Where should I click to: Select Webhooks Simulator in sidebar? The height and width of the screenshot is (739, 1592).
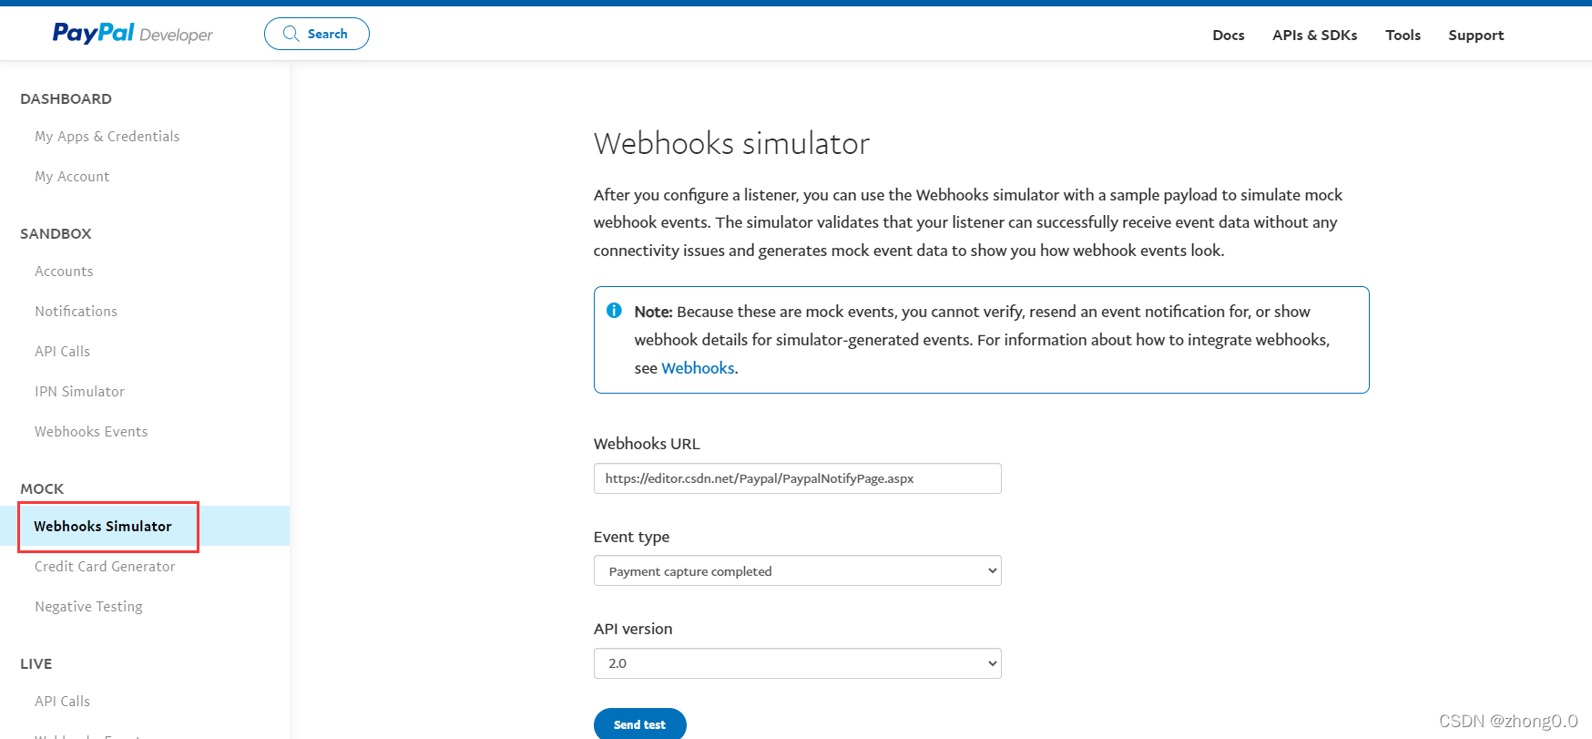coord(145,526)
